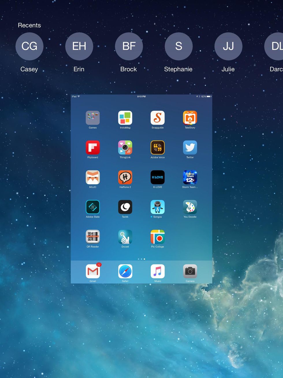Open the K-LOVE radio app
The width and height of the screenshot is (283, 378).
157,177
